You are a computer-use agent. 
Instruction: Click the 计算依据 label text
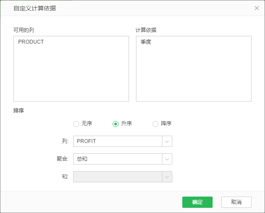(x=146, y=30)
